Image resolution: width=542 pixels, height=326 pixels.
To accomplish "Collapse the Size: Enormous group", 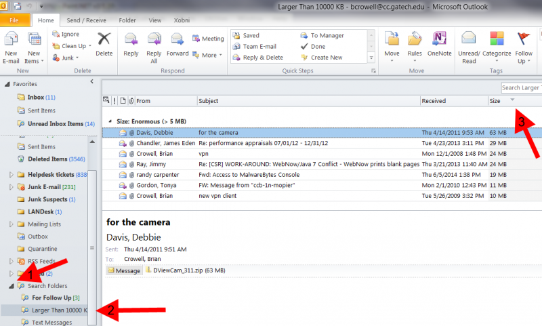I will coord(110,122).
